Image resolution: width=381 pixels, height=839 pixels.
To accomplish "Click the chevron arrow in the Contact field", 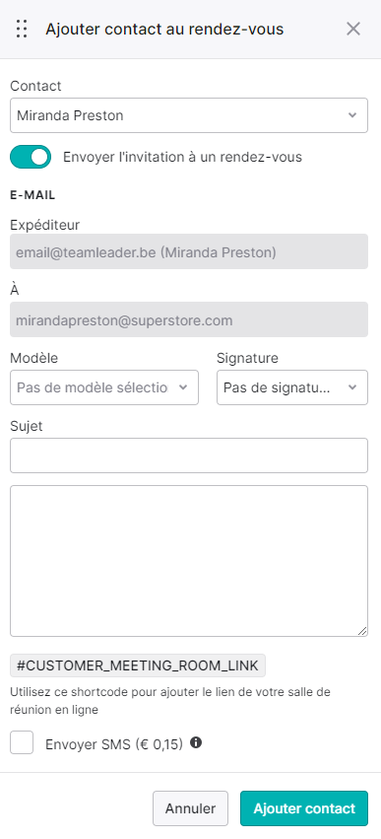I will (352, 115).
